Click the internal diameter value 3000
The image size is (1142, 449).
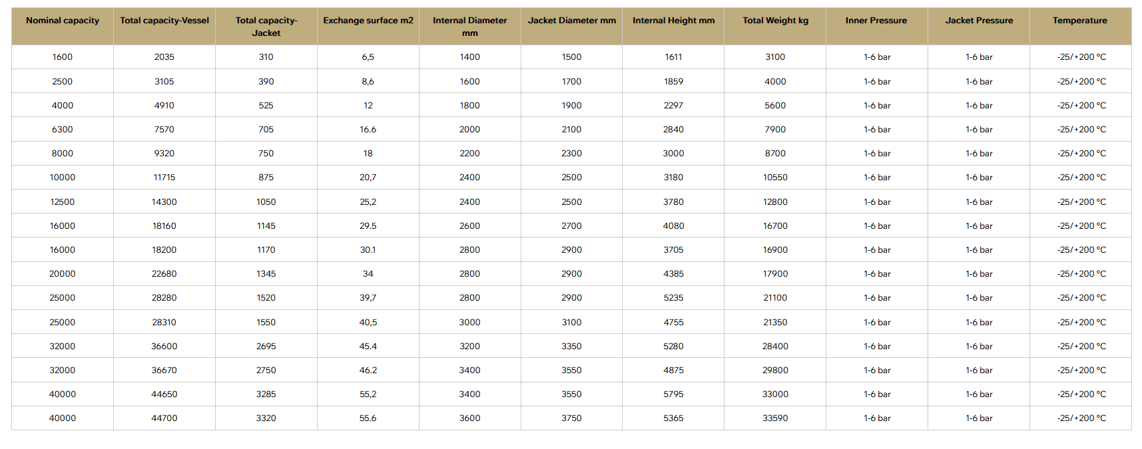469,323
